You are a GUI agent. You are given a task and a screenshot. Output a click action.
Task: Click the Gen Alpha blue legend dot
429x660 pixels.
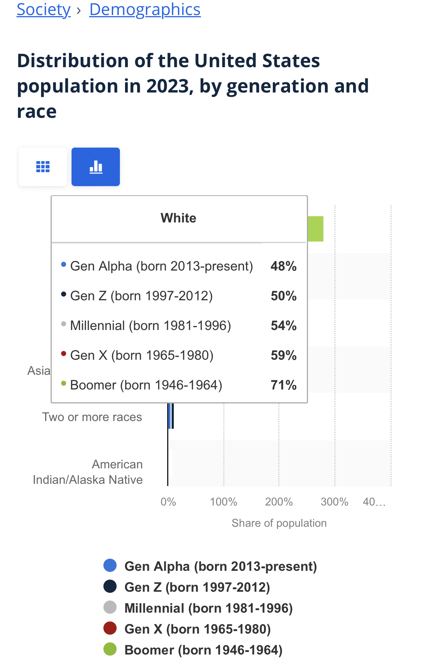(x=110, y=566)
